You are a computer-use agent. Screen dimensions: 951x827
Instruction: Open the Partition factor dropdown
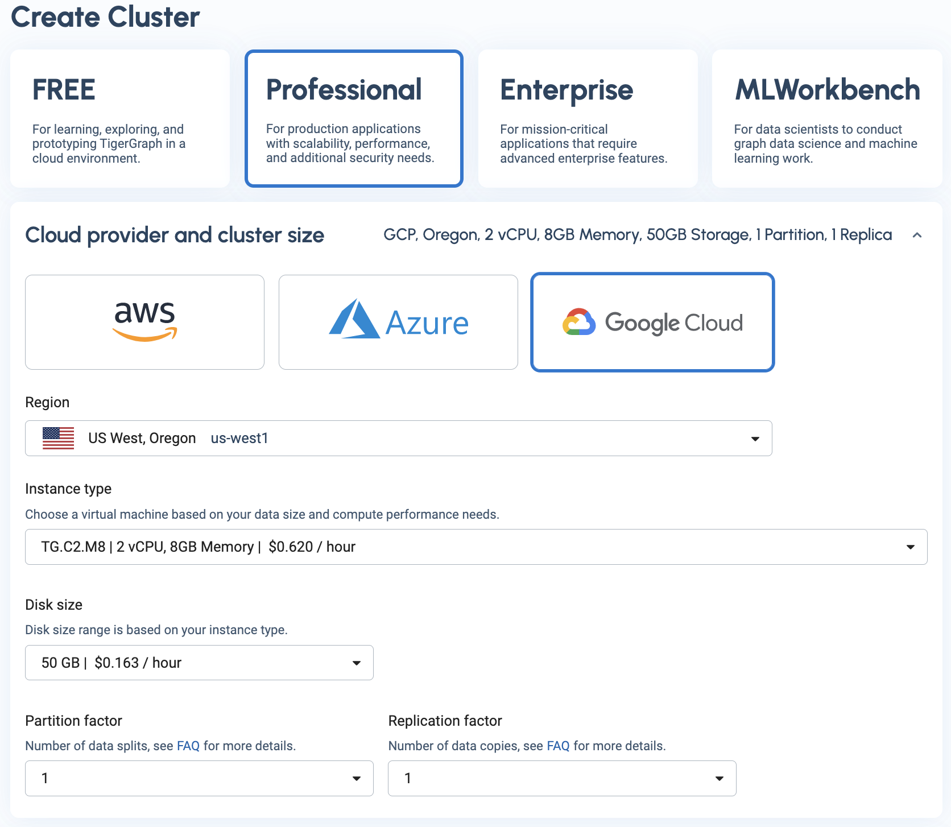click(x=357, y=778)
